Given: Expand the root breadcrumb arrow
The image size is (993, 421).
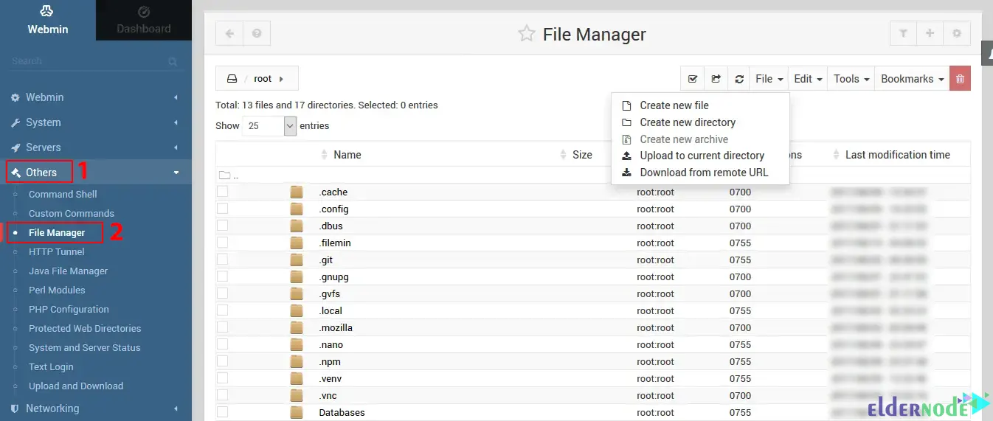Looking at the screenshot, I should (x=282, y=79).
